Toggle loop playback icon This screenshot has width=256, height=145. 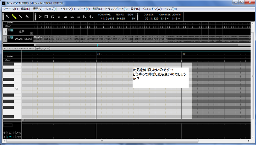coord(53,17)
